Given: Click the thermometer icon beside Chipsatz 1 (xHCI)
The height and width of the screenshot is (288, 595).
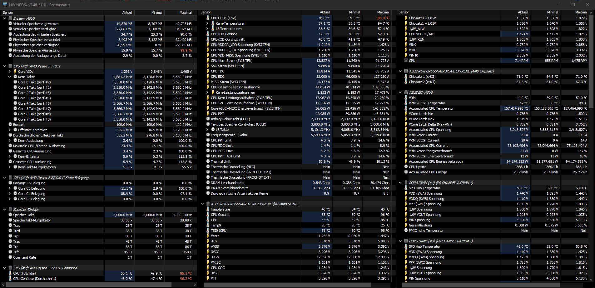Looking at the screenshot, I should tap(406, 77).
